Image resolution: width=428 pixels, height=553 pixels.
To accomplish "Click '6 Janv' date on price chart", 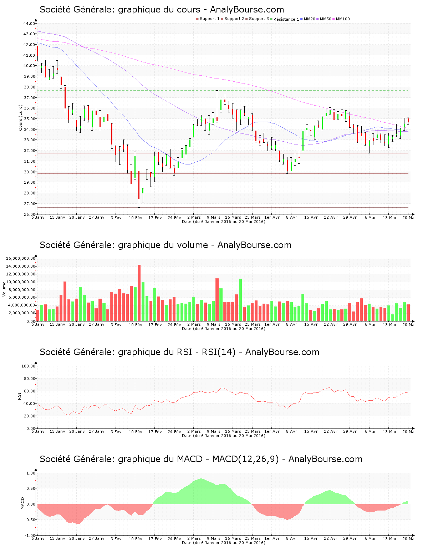I will click(38, 217).
